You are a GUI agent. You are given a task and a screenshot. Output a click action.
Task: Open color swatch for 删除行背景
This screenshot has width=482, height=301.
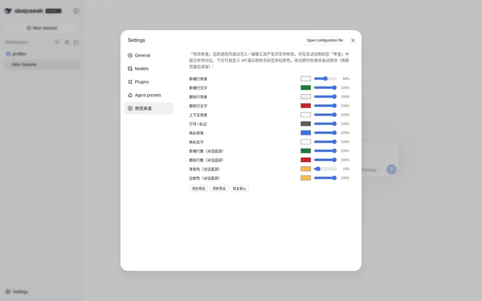coord(305,97)
